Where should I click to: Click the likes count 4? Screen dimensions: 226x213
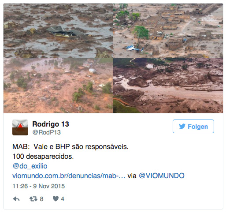tap(63, 199)
